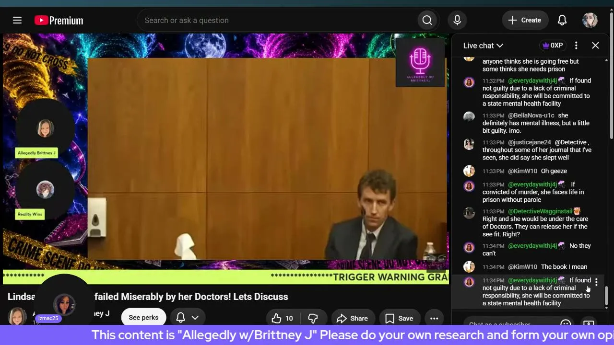Click the avatar on the 11:32 PM chat message
This screenshot has height=345, width=614.
click(469, 82)
